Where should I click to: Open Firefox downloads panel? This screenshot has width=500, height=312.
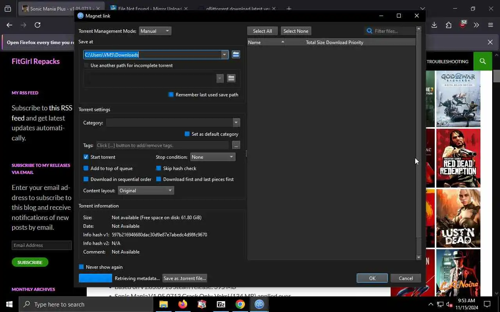(x=434, y=25)
